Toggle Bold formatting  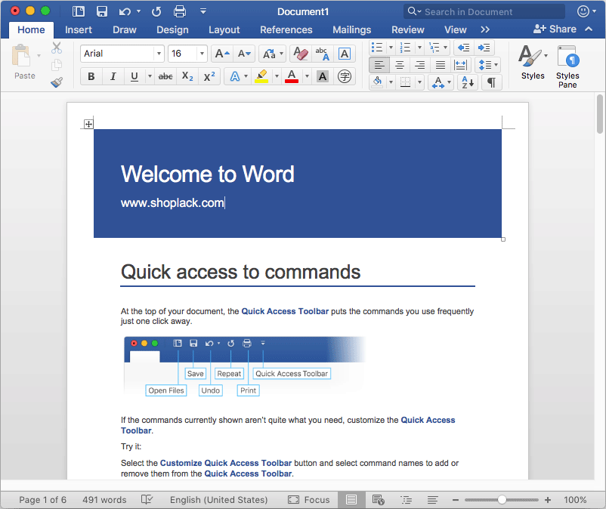(x=91, y=76)
